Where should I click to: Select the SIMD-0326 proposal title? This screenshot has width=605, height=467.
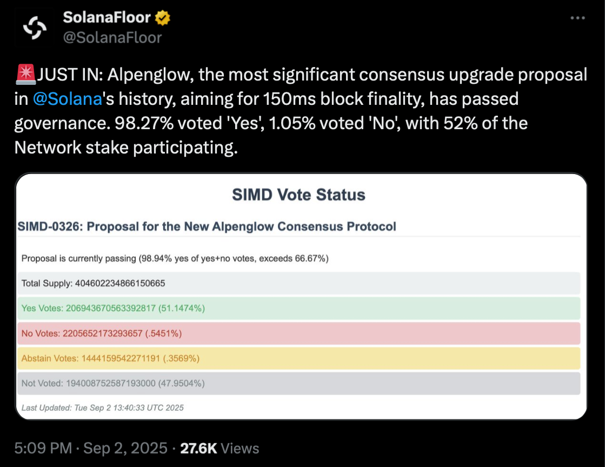[x=207, y=226]
